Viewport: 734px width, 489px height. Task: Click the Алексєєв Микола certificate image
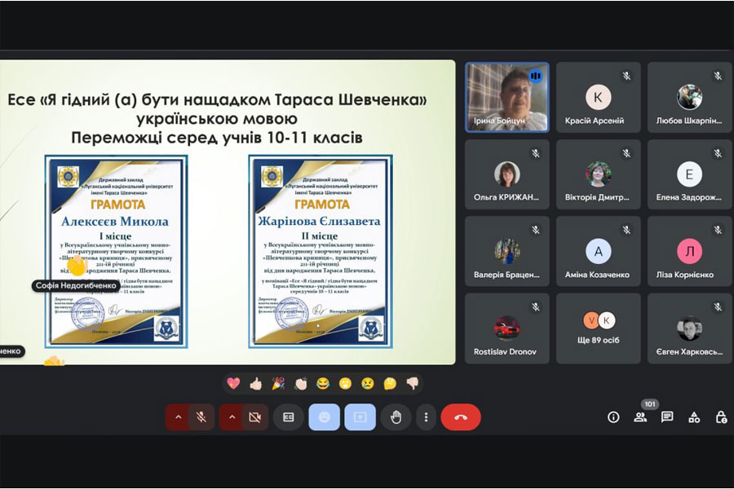point(117,252)
